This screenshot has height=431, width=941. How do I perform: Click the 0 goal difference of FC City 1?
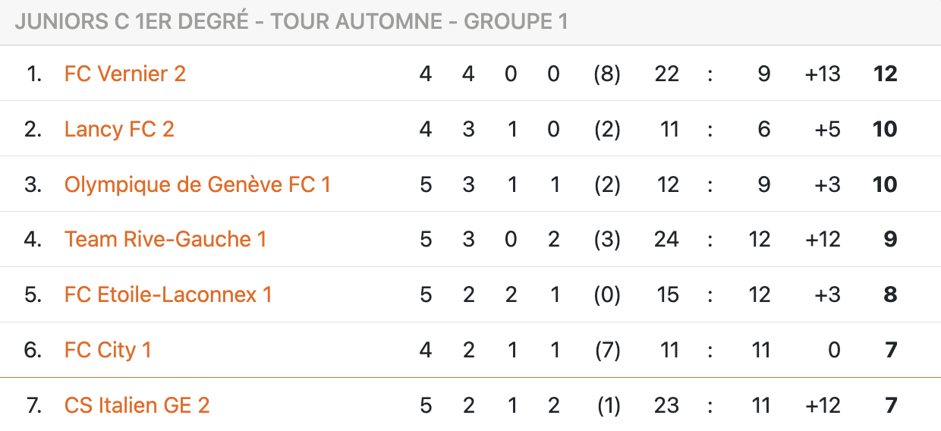834,350
